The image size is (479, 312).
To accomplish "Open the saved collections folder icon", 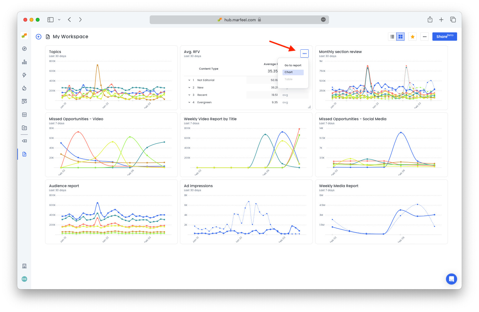I will coord(24,128).
